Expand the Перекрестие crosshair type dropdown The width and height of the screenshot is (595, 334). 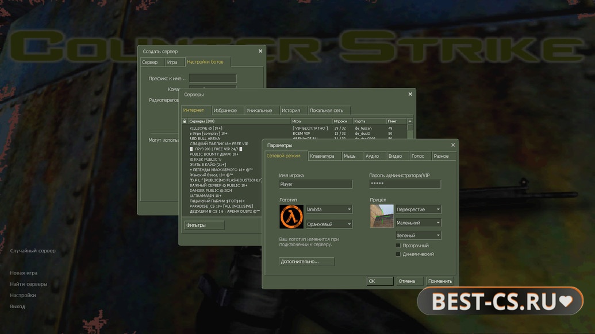click(x=418, y=209)
